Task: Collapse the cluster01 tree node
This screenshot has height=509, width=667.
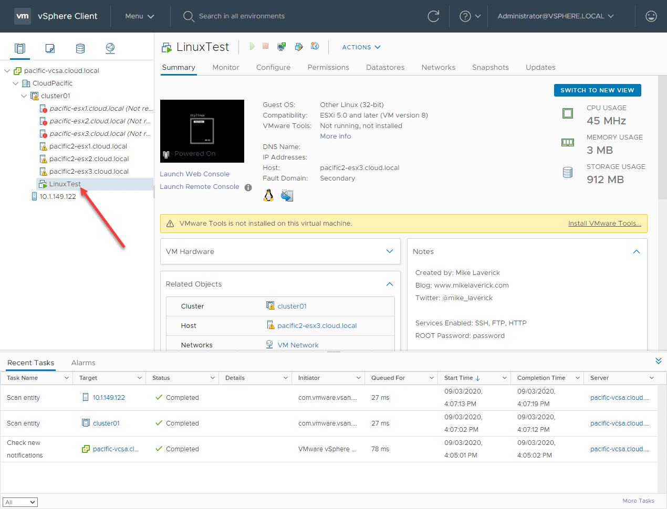Action: coord(24,96)
